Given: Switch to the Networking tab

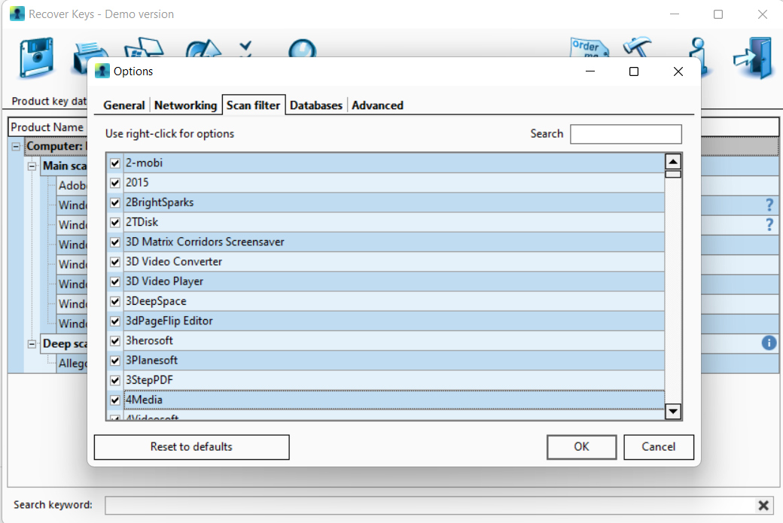Looking at the screenshot, I should pyautogui.click(x=185, y=105).
